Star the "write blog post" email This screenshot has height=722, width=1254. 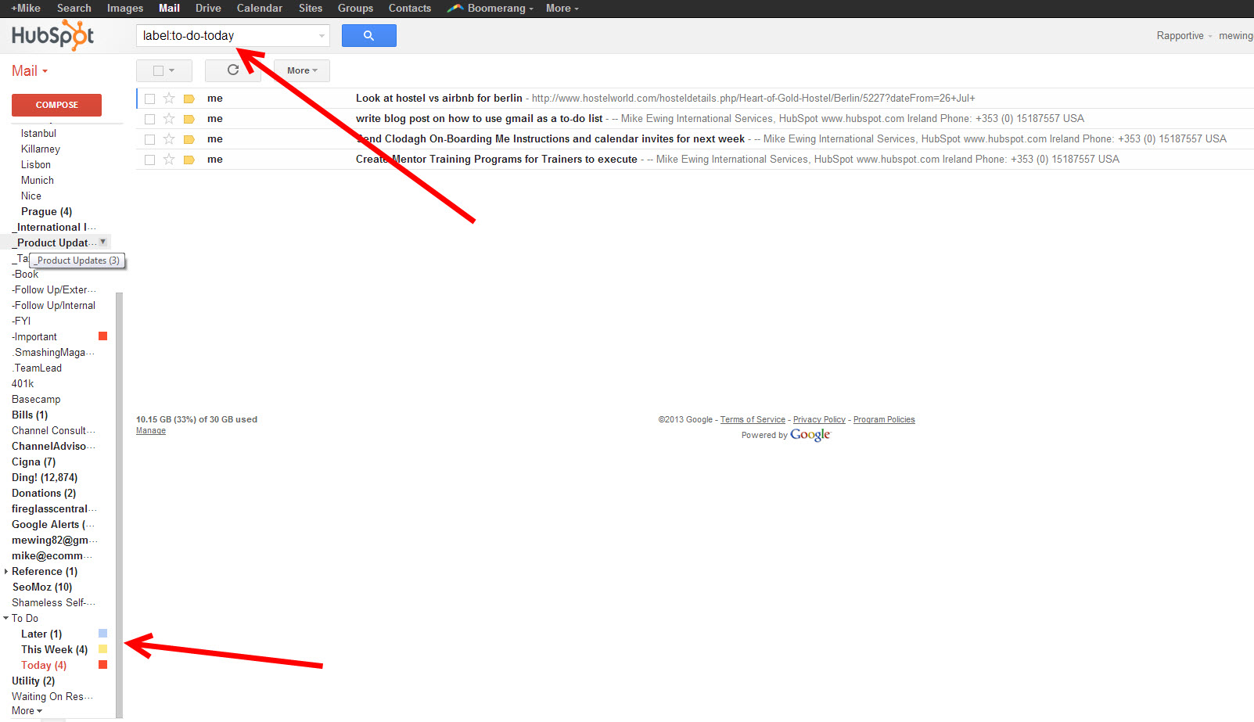coord(169,118)
